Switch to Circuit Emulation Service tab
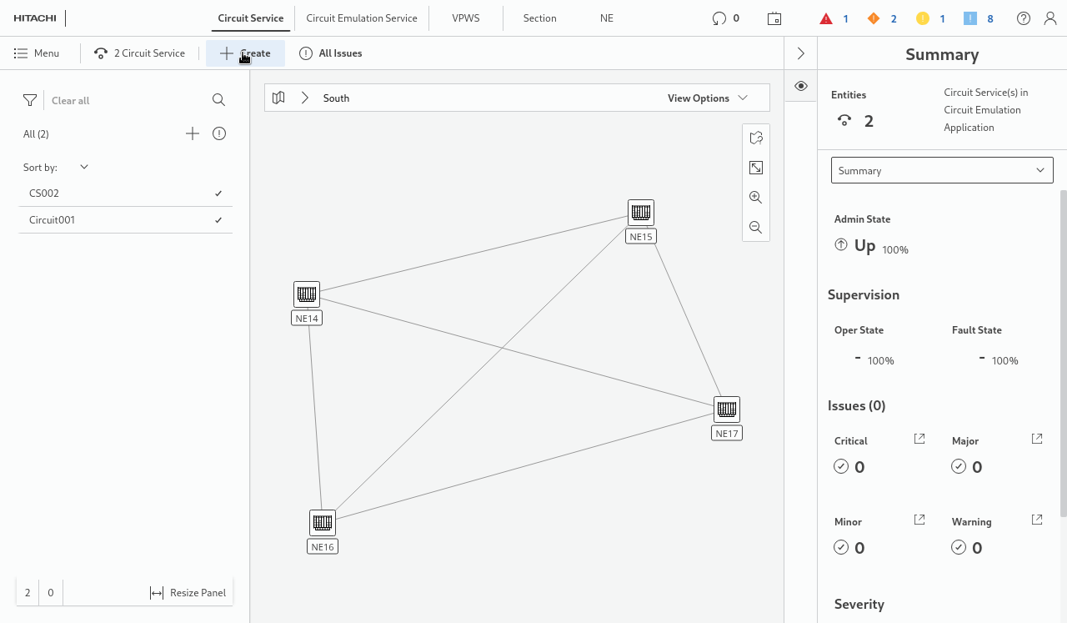This screenshot has height=623, width=1067. click(362, 18)
